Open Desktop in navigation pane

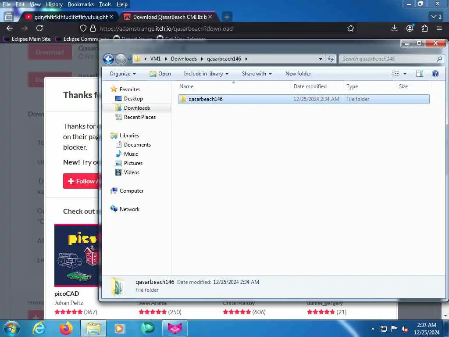point(133,99)
